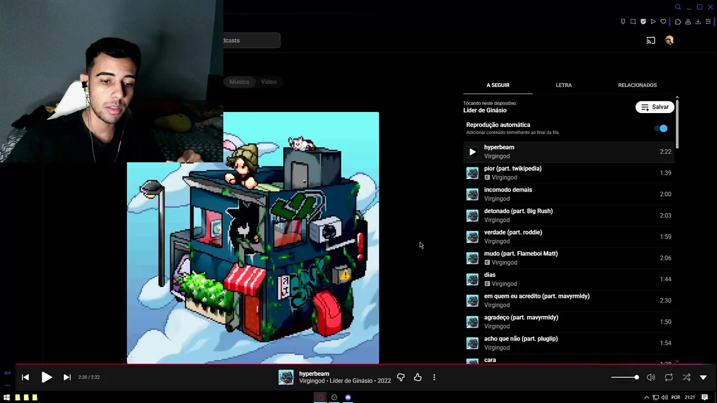Select queue song verdade (part. roddie)
717x403 pixels.
[x=569, y=237]
